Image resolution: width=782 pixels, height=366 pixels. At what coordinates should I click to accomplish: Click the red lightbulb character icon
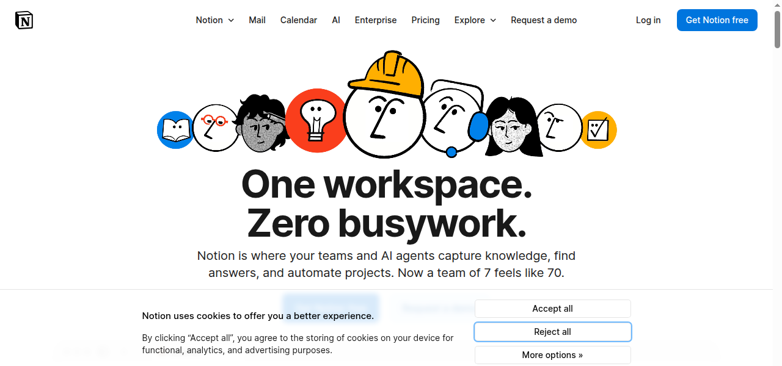pyautogui.click(x=316, y=121)
